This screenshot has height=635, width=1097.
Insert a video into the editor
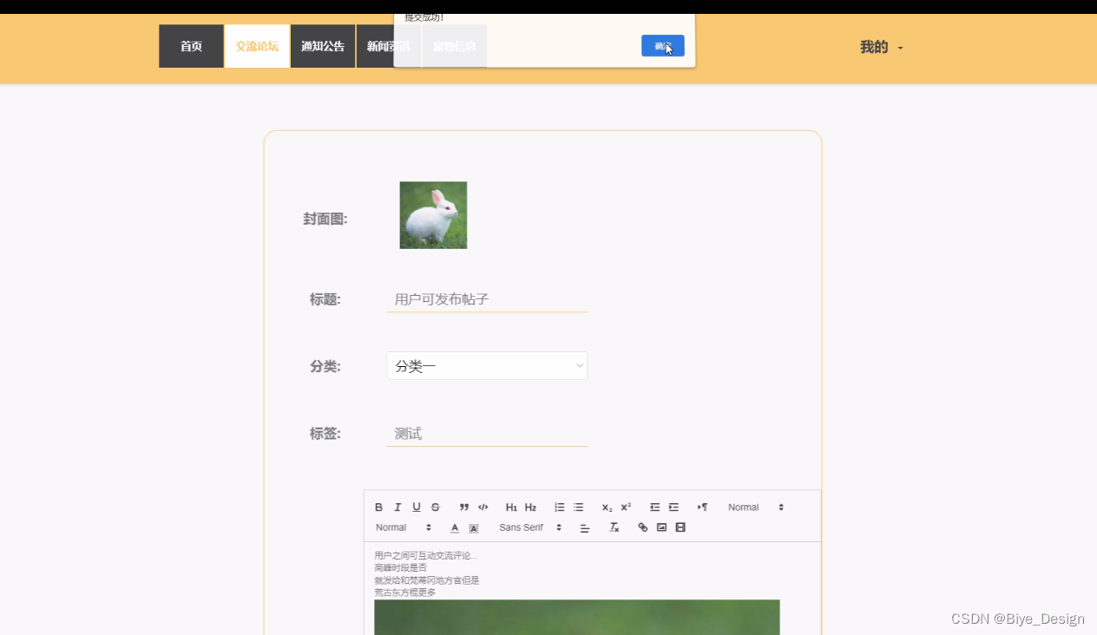point(680,527)
